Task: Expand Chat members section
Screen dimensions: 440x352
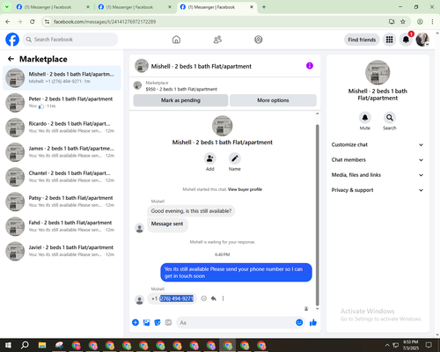Action: (378, 160)
